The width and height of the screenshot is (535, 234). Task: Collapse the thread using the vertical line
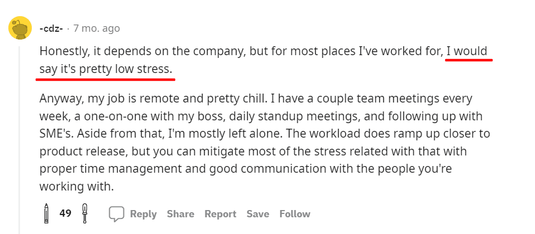point(20,139)
